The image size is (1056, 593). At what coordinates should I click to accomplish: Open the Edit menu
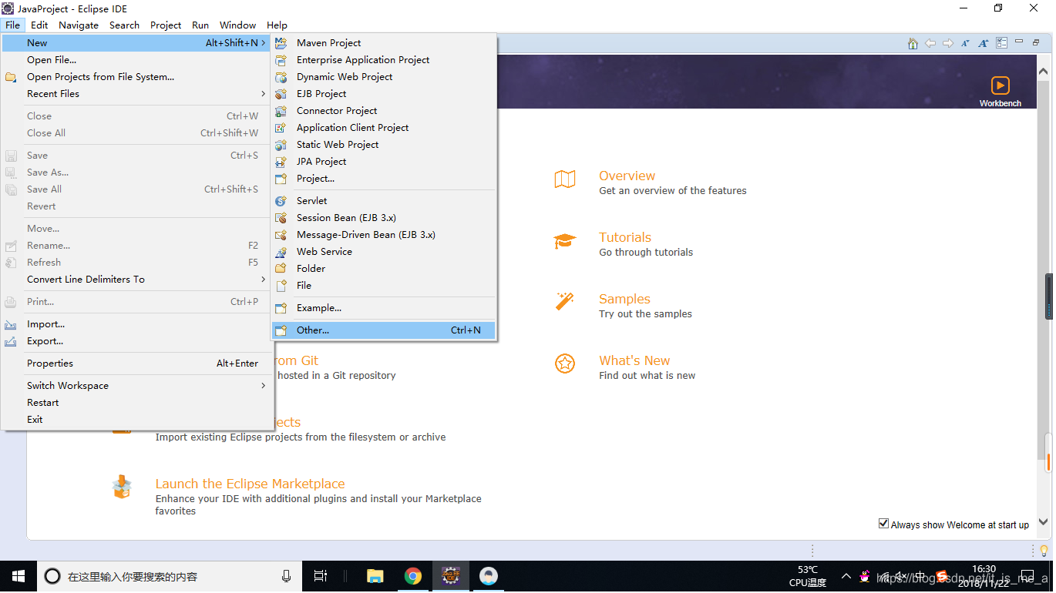pyautogui.click(x=39, y=25)
